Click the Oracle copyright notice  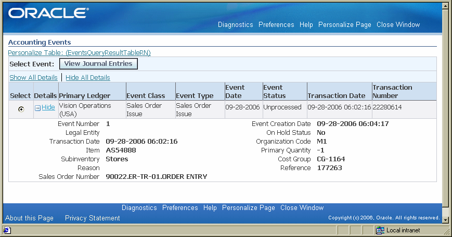(384, 218)
